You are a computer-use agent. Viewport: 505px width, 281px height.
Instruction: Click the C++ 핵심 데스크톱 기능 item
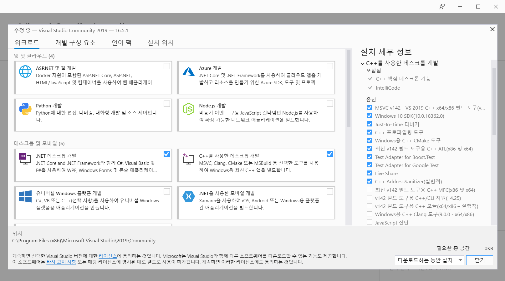click(x=403, y=79)
